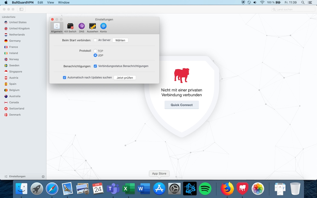This screenshot has width=317, height=198.
Task: Open the DNS settings tab
Action: (81, 27)
